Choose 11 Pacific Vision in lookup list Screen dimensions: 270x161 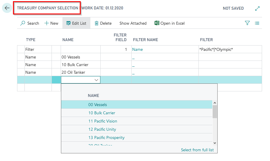[103, 121]
